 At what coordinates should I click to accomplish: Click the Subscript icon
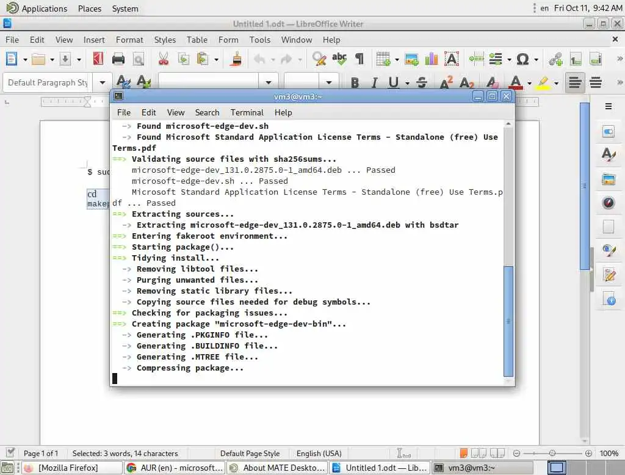(466, 82)
